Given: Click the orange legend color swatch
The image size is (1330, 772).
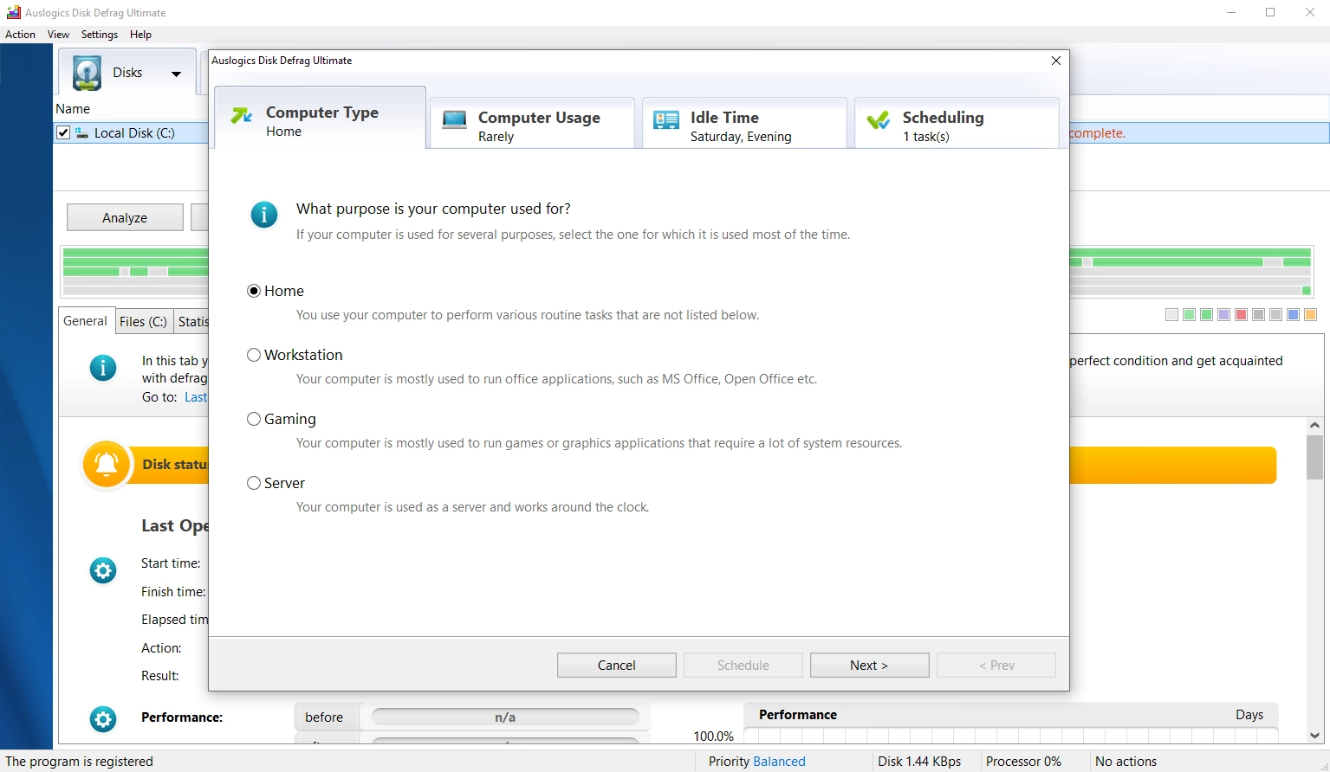Looking at the screenshot, I should pyautogui.click(x=1311, y=314).
